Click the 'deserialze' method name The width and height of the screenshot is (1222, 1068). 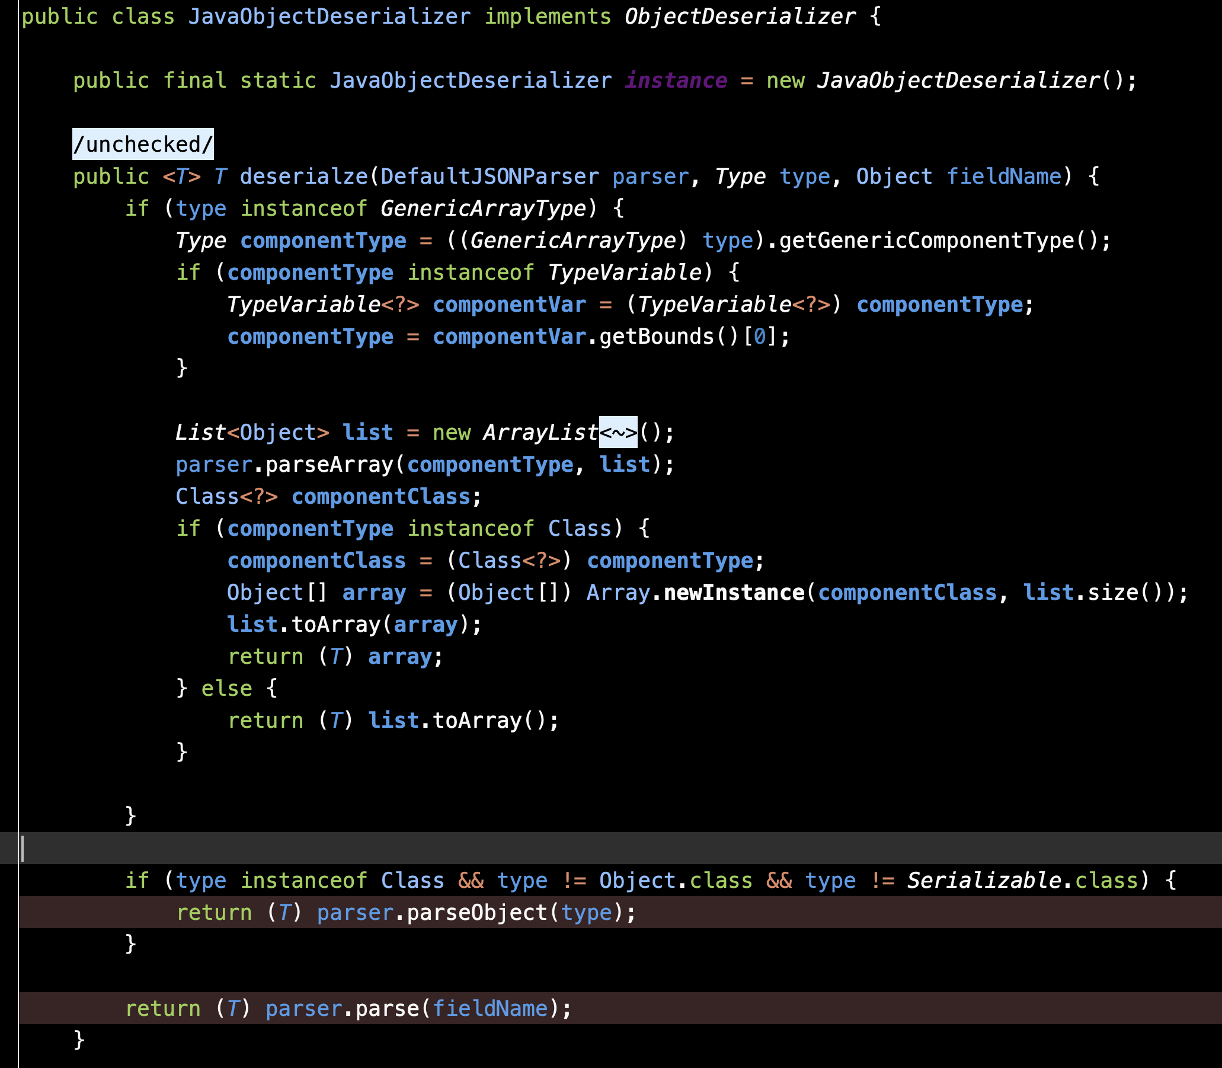(304, 177)
